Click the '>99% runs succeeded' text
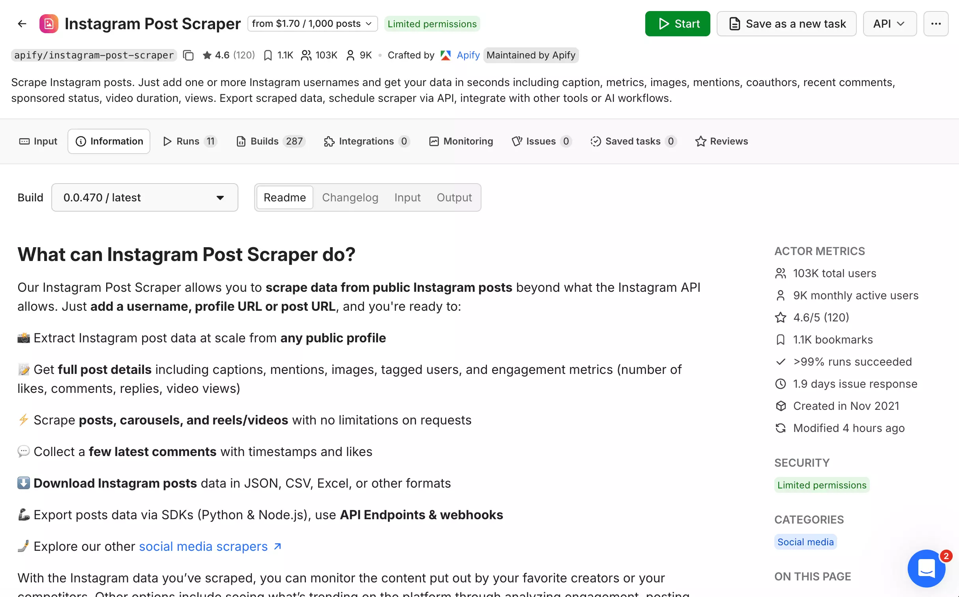Viewport: 959px width, 597px height. pyautogui.click(x=852, y=362)
